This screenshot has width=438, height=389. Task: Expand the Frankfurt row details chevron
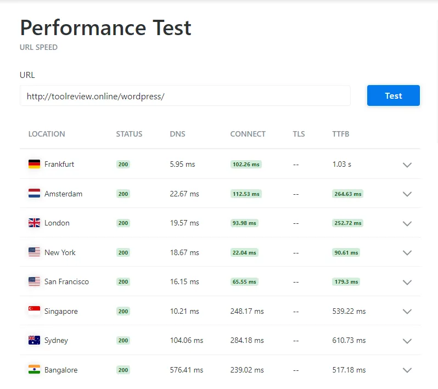pos(407,165)
